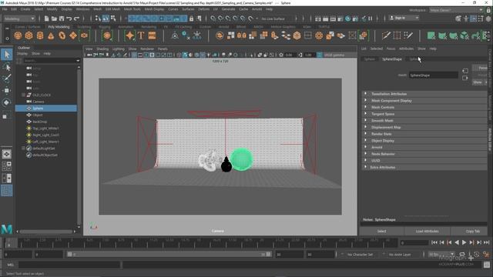Click the Multi-Cut tool shelf icon
The width and height of the screenshot is (493, 277).
click(386, 35)
